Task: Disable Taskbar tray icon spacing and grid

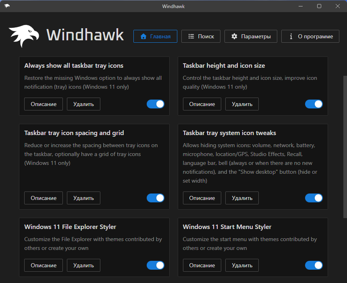Action: pos(155,198)
